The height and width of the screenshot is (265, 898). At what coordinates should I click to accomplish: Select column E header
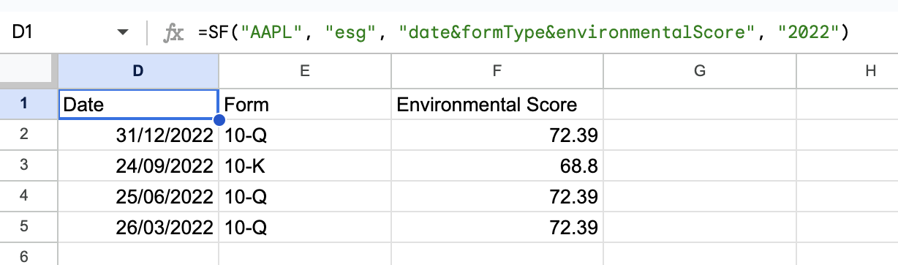point(305,71)
